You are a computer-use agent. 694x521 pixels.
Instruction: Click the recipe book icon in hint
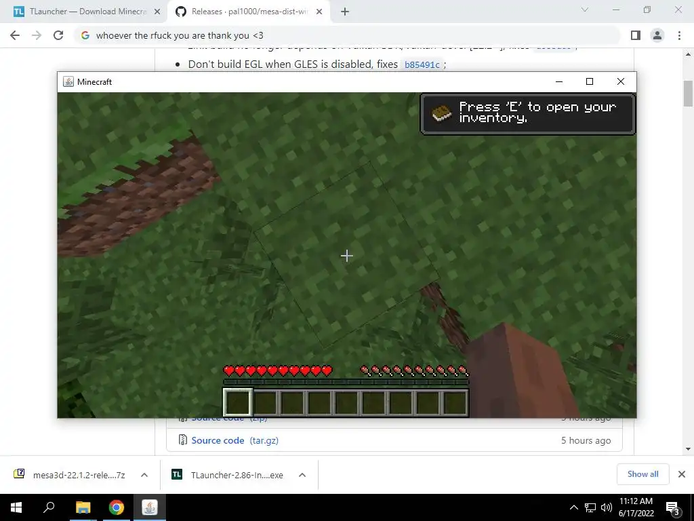[442, 113]
